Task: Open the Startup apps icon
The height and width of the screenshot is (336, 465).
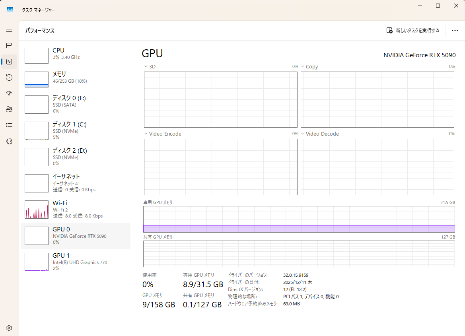Action: [9, 93]
